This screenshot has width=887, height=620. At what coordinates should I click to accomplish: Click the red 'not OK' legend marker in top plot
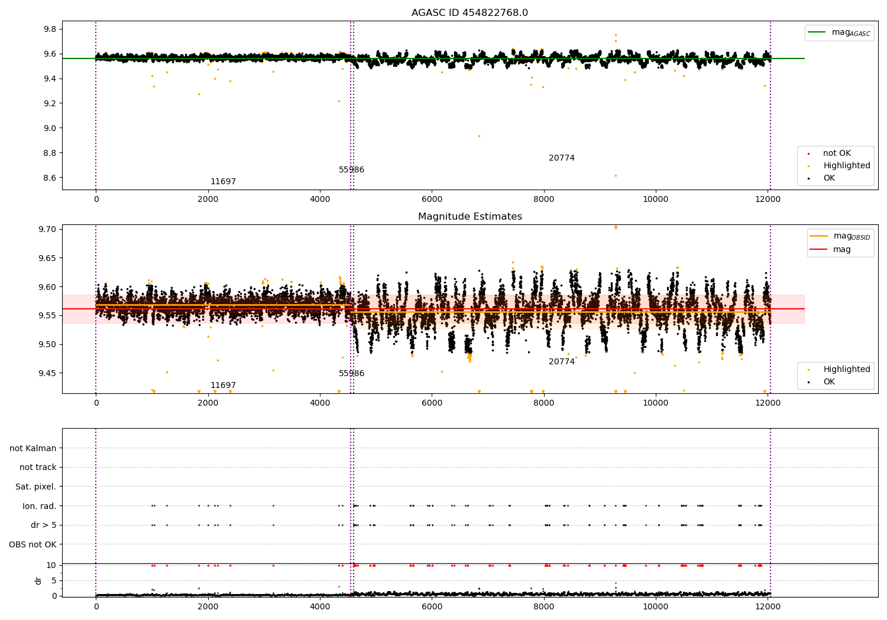pos(808,154)
